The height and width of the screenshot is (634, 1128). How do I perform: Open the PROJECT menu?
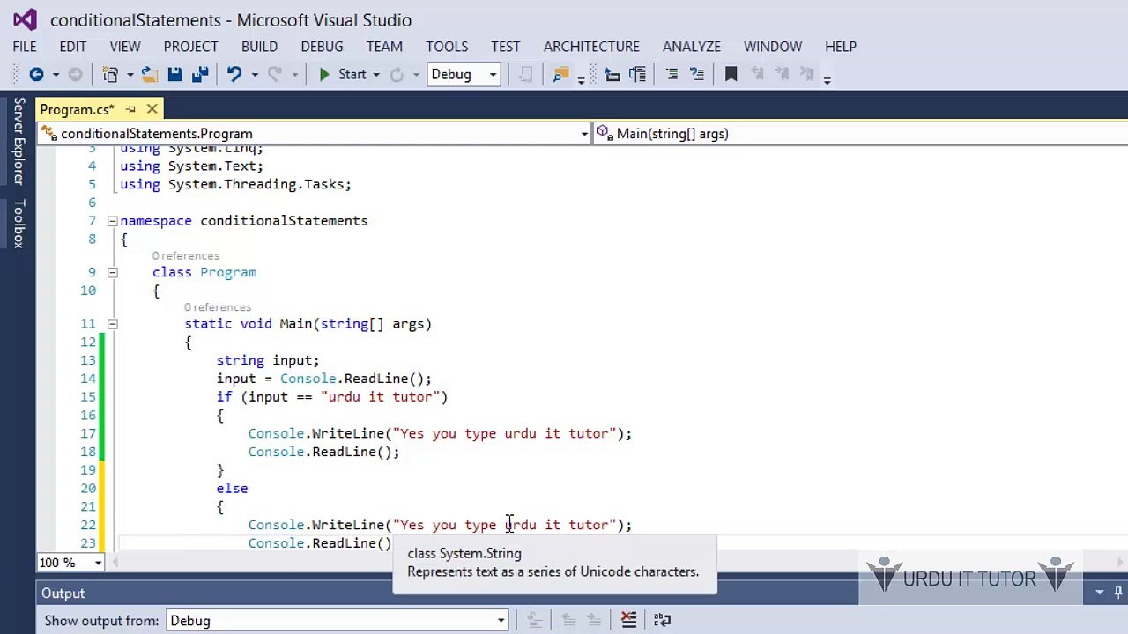coord(190,47)
